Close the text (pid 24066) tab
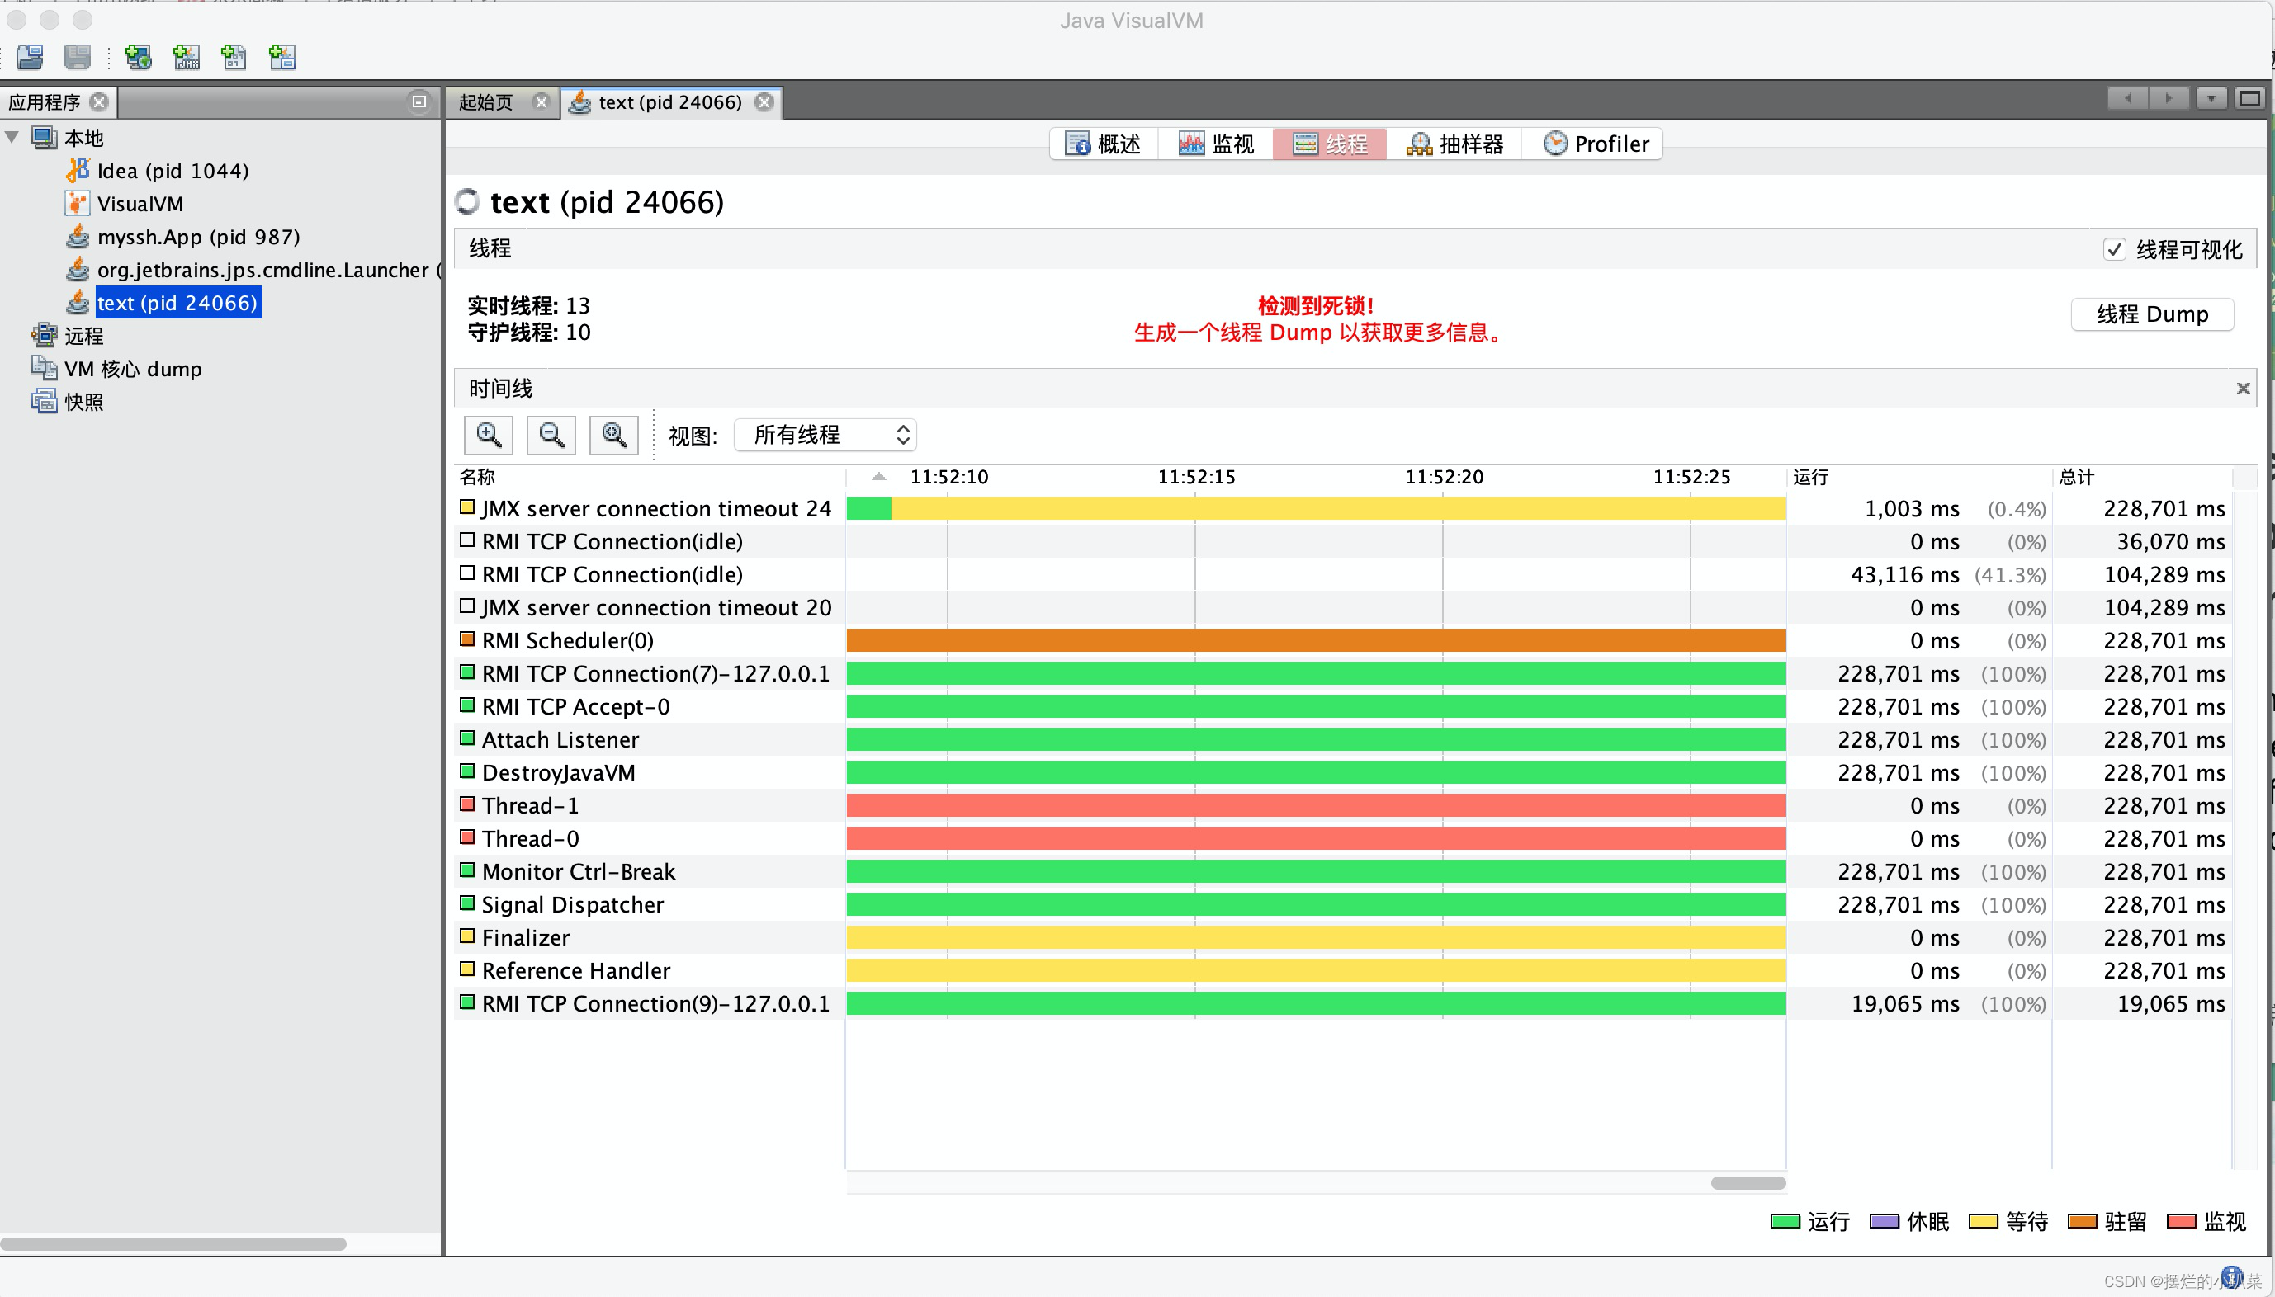The height and width of the screenshot is (1297, 2275). (764, 101)
